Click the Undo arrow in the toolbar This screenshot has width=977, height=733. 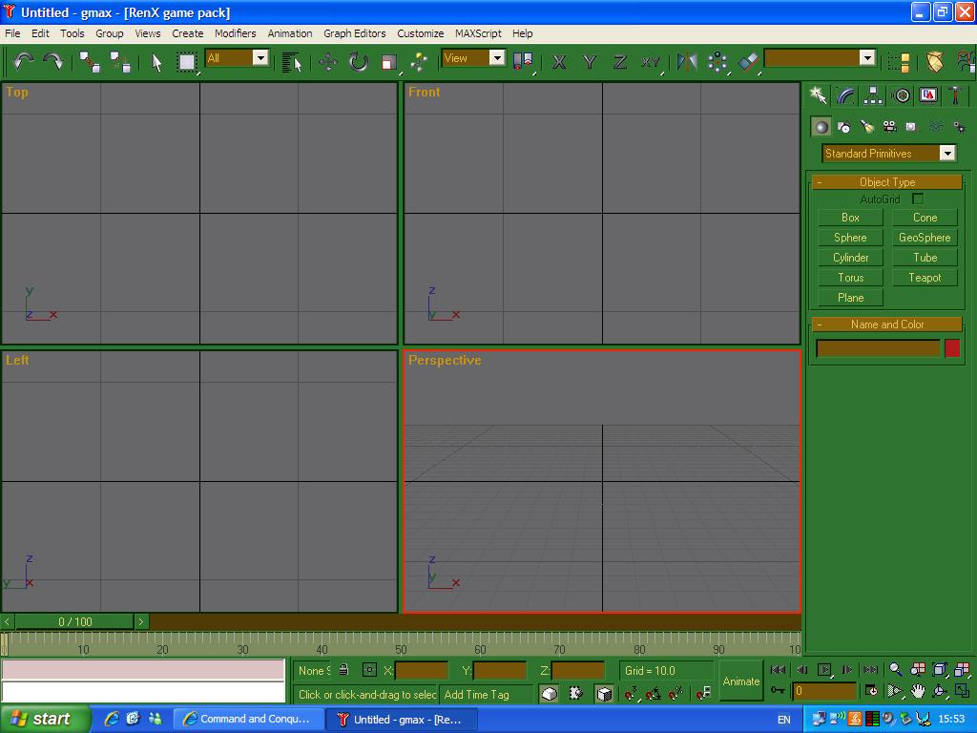[23, 61]
